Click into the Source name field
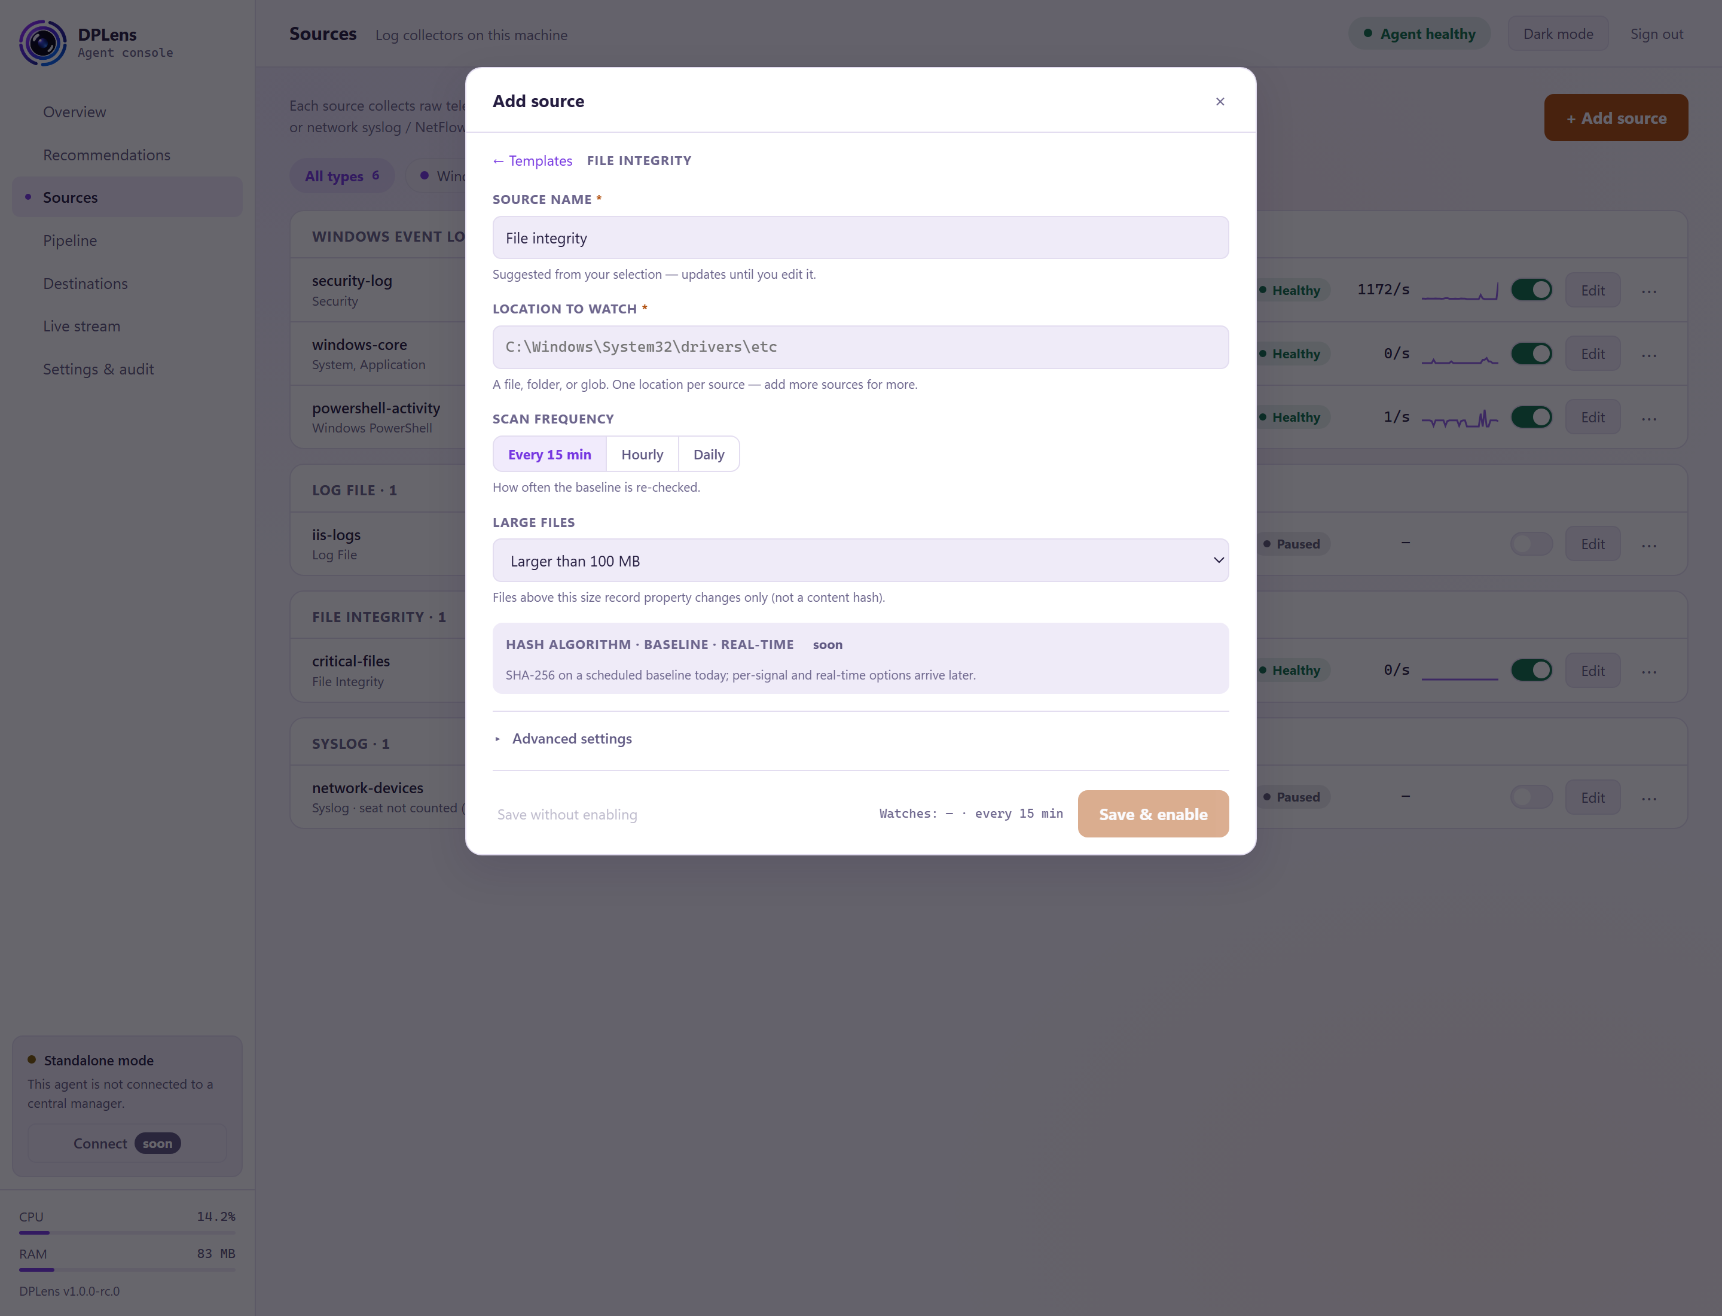The image size is (1722, 1316). (860, 237)
